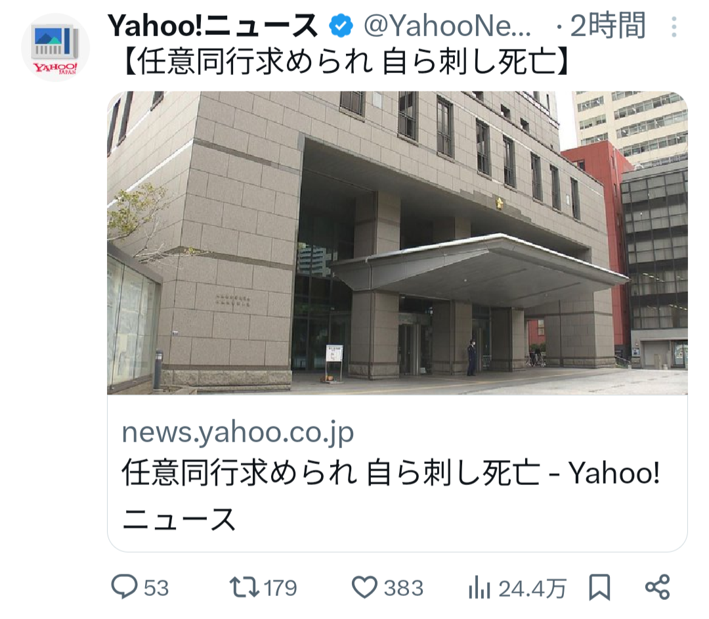This screenshot has width=709, height=619.
Task: Click the blue verified badge
Action: (x=341, y=26)
